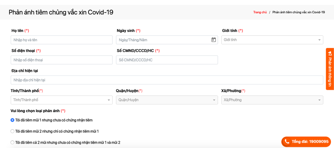Click the Địa chỉ hiện tại input

(167, 80)
